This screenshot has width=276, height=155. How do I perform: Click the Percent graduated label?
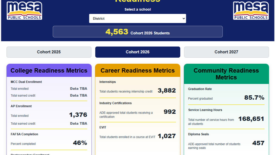pos(200,99)
